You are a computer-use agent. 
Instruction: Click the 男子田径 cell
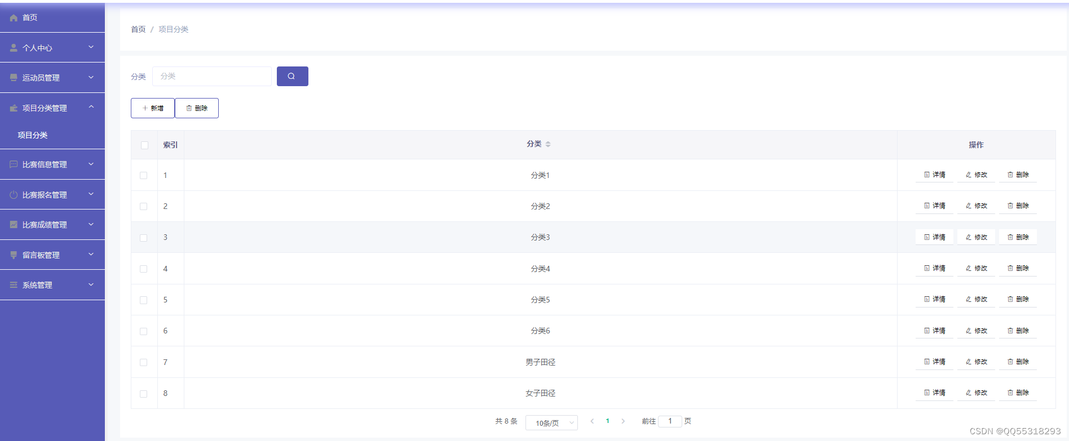pyautogui.click(x=541, y=362)
